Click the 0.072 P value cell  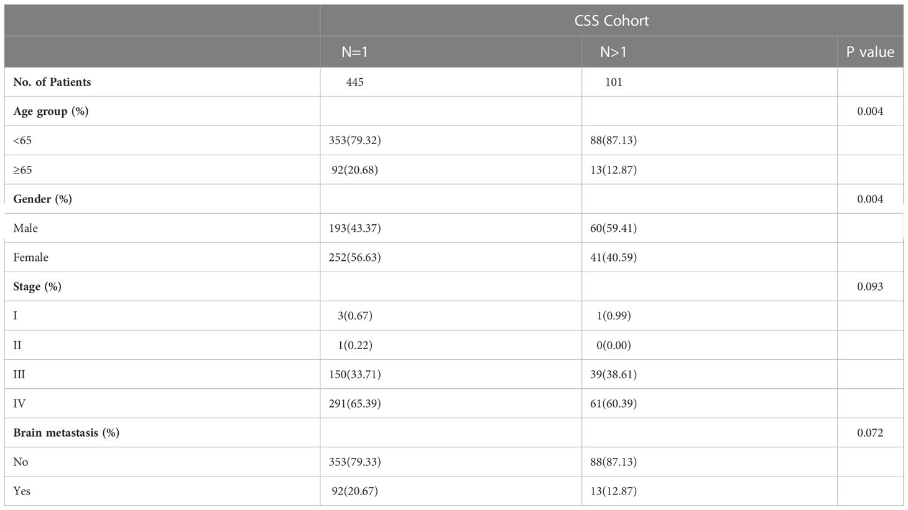870,432
